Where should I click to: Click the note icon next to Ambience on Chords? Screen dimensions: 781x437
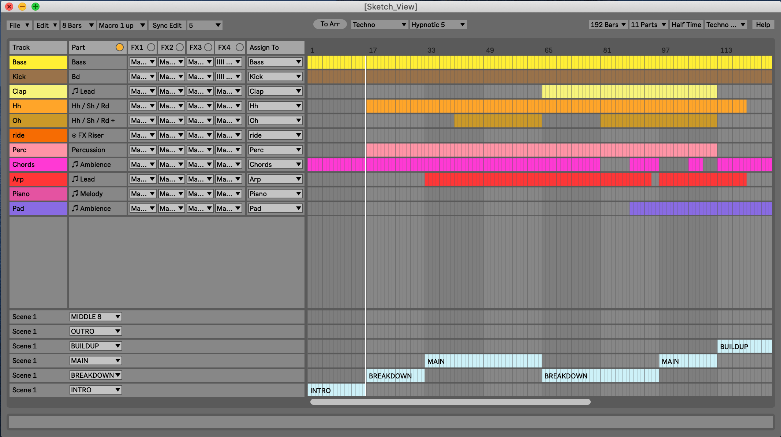tap(75, 164)
